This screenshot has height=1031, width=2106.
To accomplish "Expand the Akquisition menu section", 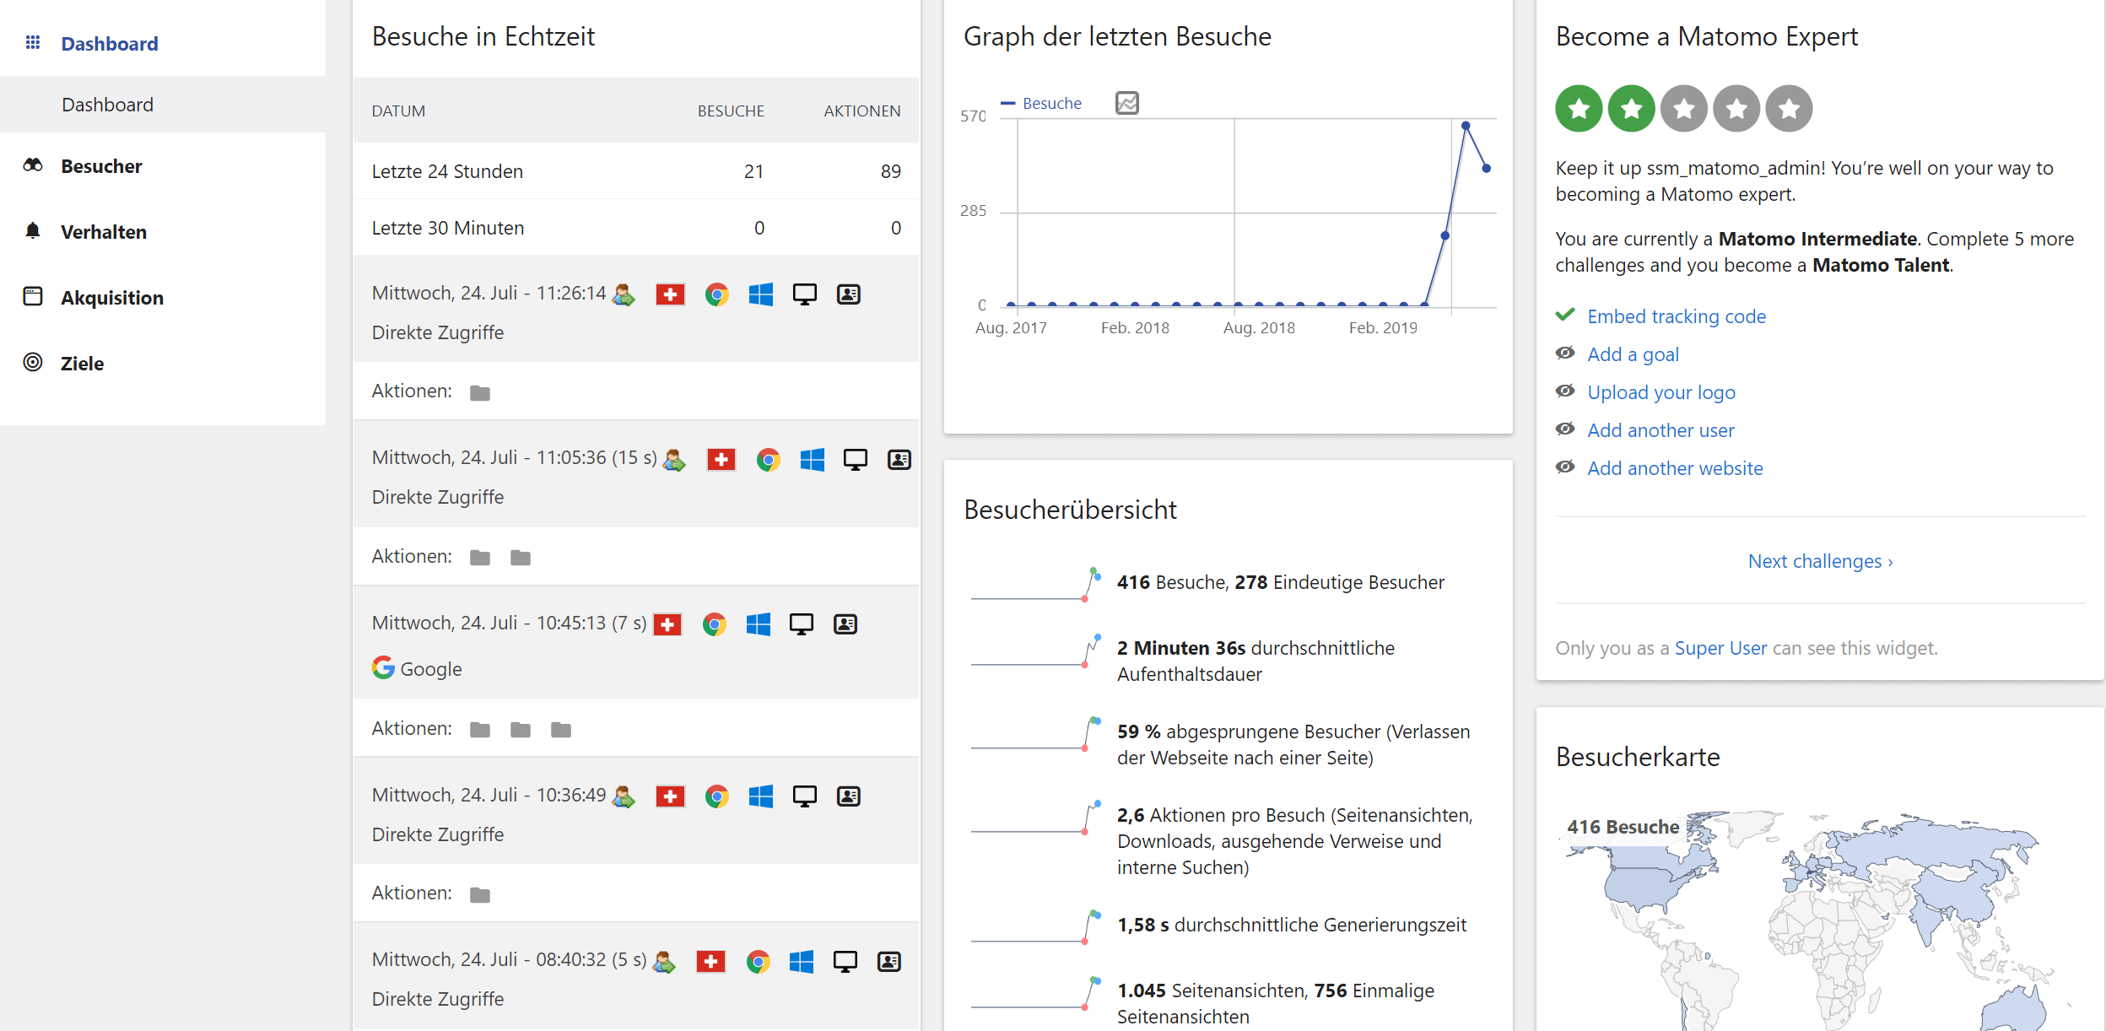I will tap(112, 298).
